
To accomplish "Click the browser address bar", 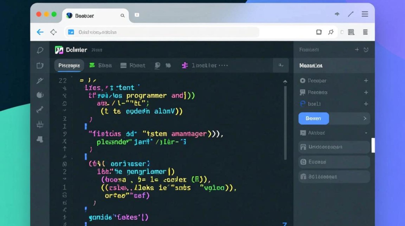I will click(x=162, y=32).
